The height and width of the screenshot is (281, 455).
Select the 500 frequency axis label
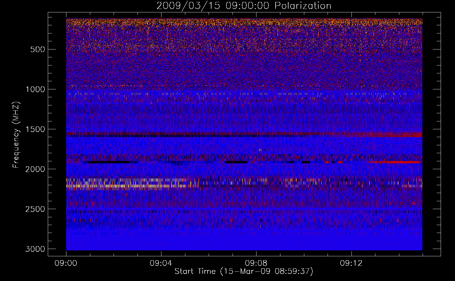(x=37, y=49)
